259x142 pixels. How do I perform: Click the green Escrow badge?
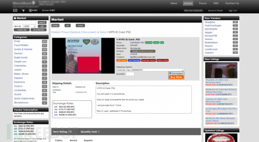pyautogui.click(x=149, y=43)
